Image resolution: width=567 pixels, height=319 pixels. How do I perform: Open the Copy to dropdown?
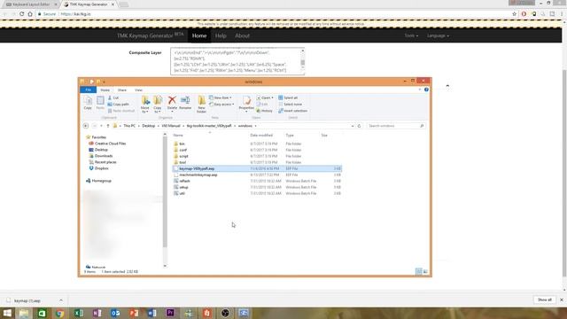(x=158, y=105)
